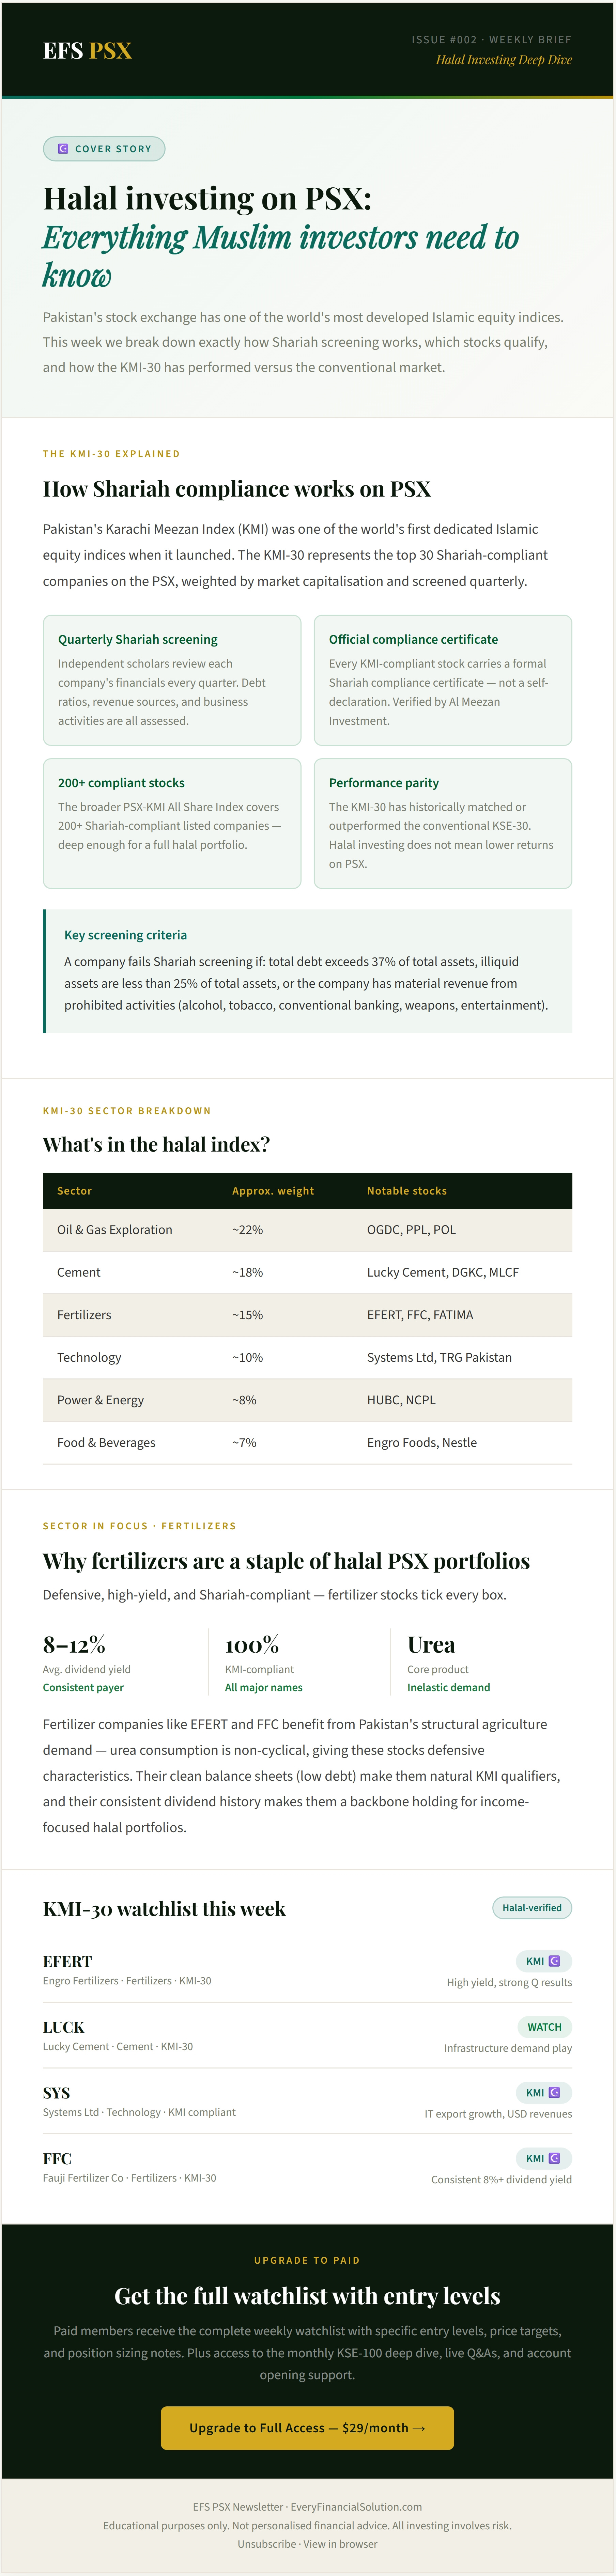Visit EveryFinancialSolution.com link

(356, 2507)
